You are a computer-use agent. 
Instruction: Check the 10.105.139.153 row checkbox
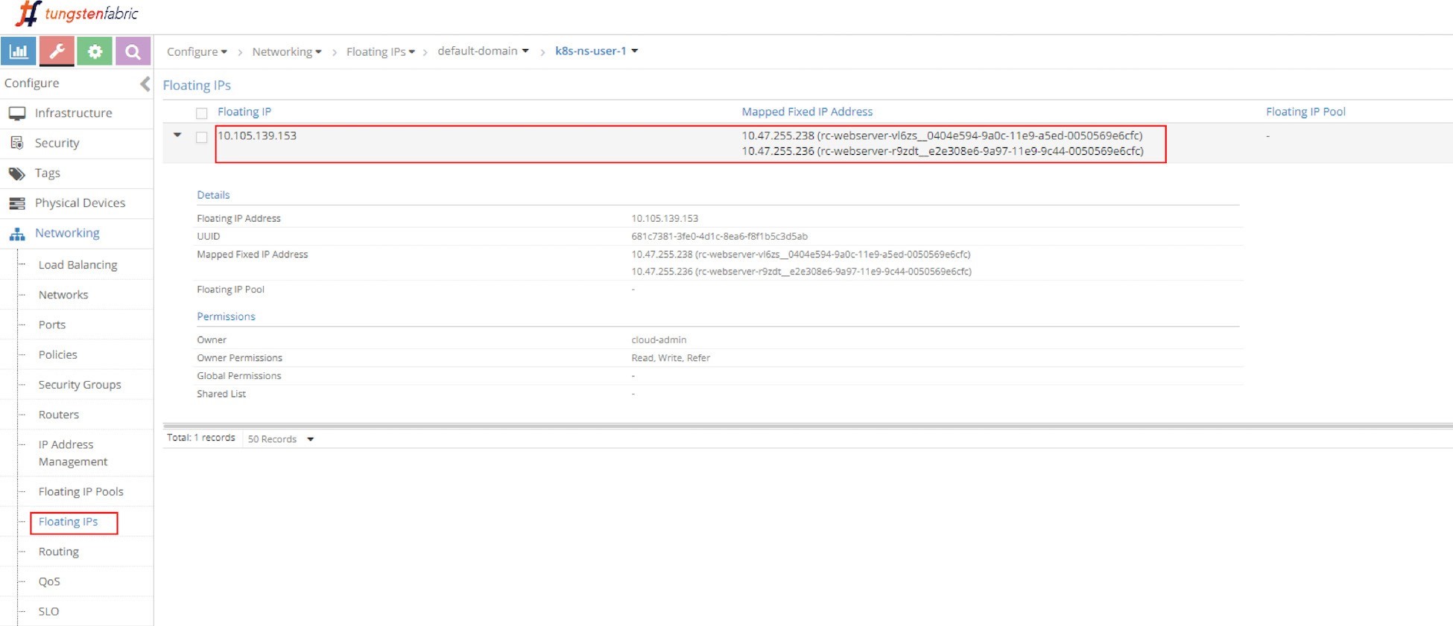point(201,137)
